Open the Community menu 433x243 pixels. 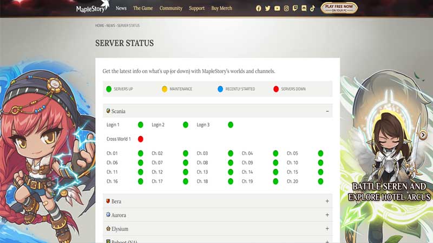pyautogui.click(x=171, y=8)
